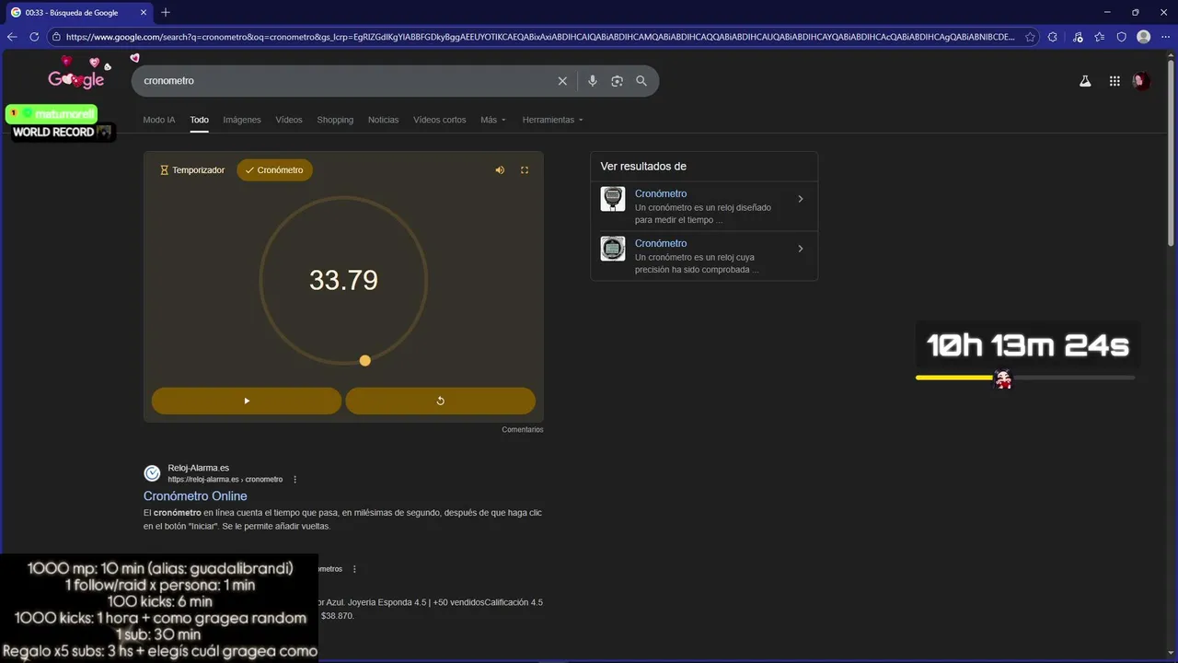Open new browser tab
Image resolution: width=1178 pixels, height=663 pixels.
click(x=166, y=12)
